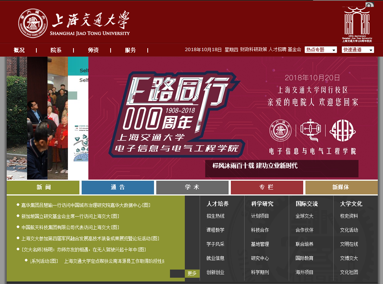
Task: Open the 科学研究 section heading
Action: (x=262, y=204)
